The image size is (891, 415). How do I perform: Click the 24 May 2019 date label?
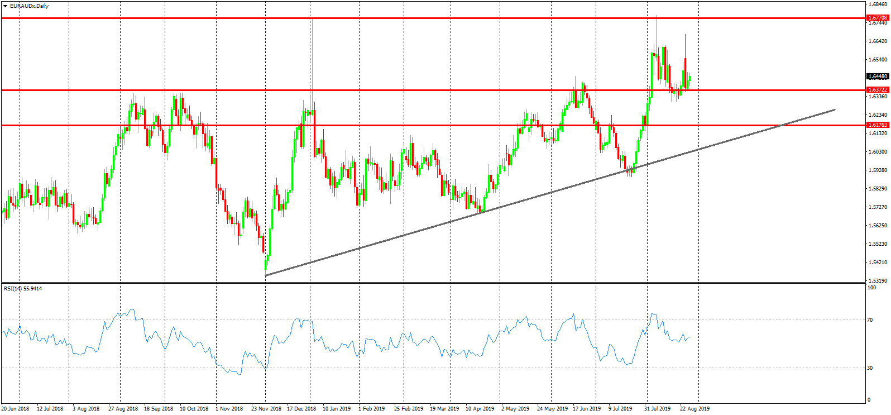point(552,408)
